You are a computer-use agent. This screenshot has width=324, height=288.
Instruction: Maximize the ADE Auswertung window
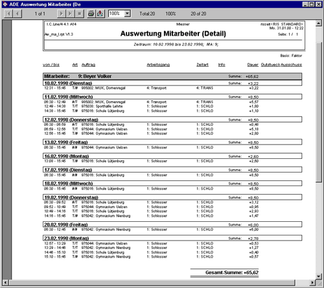pos(312,5)
